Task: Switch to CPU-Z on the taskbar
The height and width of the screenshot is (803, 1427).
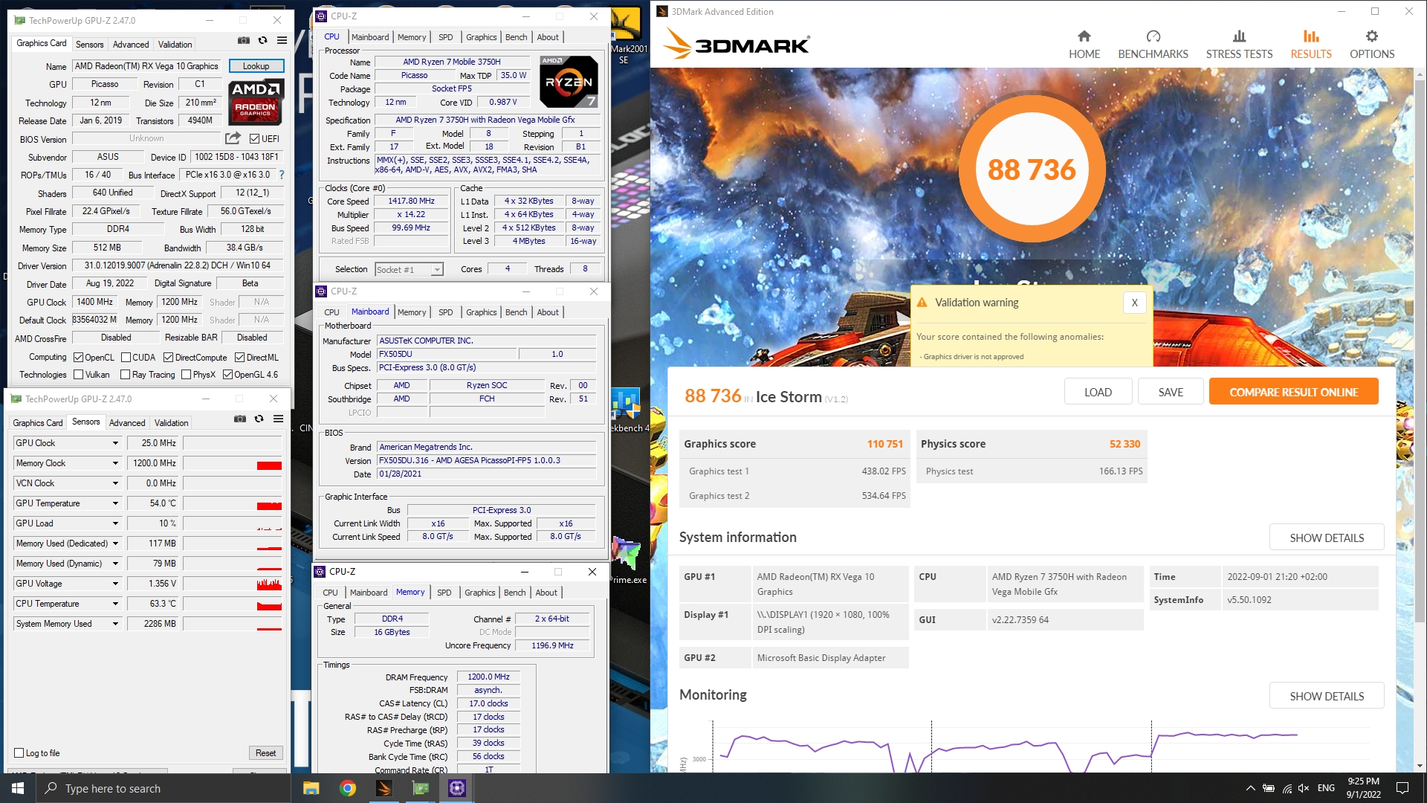Action: (x=456, y=788)
